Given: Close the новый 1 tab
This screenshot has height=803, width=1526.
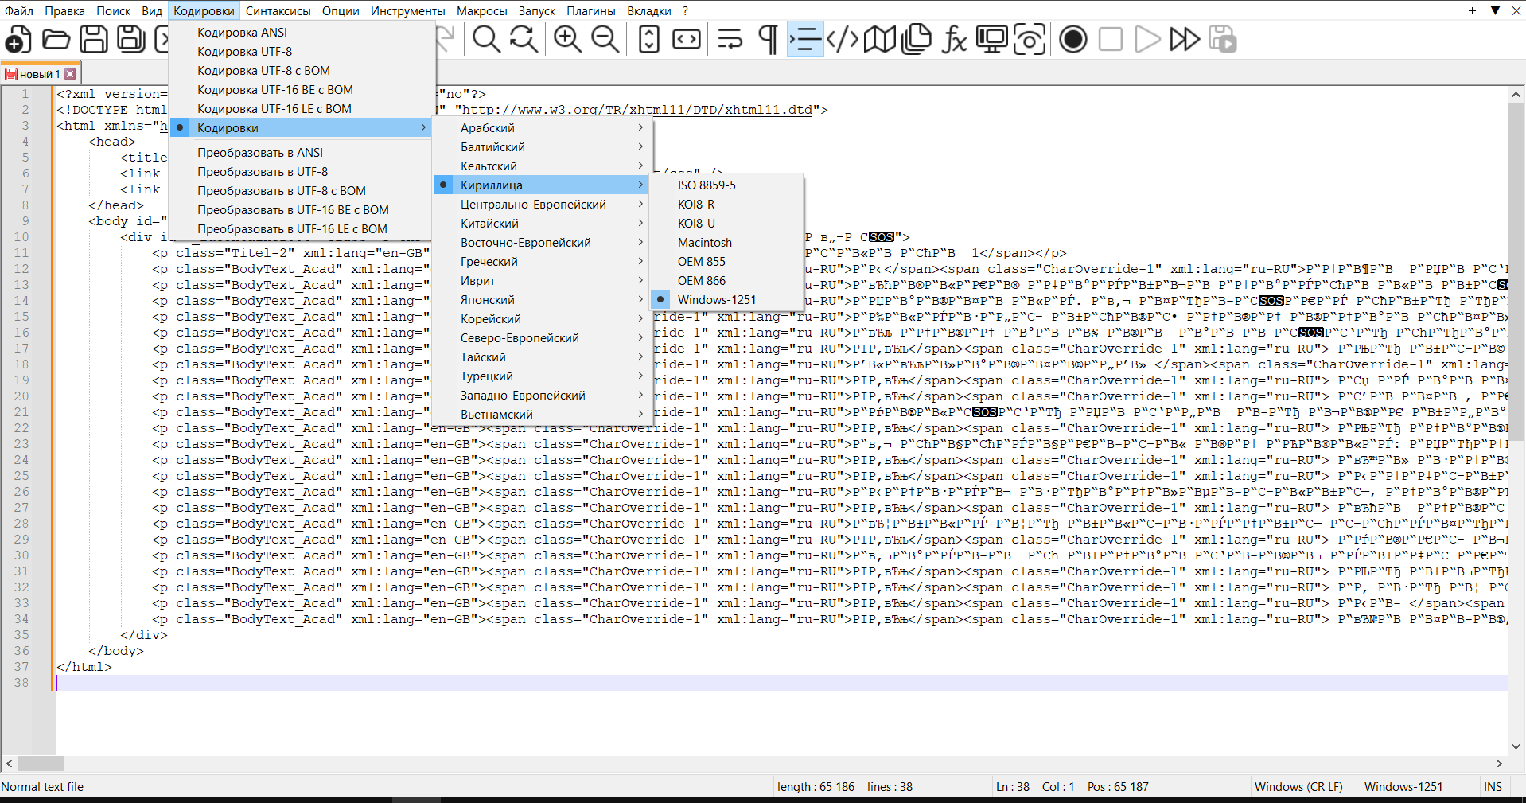Looking at the screenshot, I should pyautogui.click(x=71, y=74).
